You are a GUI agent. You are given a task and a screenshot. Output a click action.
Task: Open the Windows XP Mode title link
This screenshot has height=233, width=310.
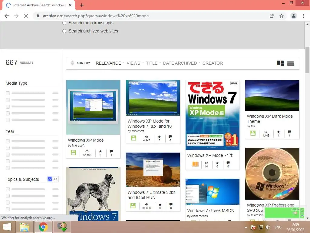pyautogui.click(x=86, y=140)
